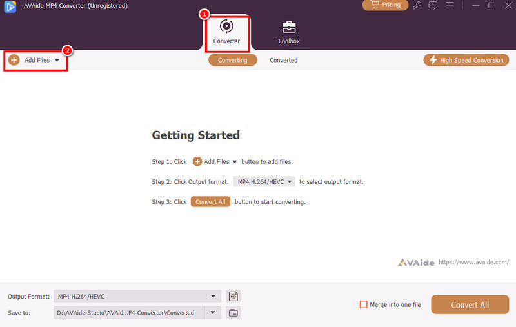Click the Add Files plus icon in toolbar
516x327 pixels.
point(14,60)
